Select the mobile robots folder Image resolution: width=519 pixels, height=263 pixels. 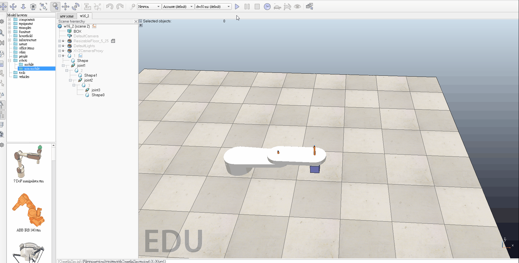(x=29, y=65)
